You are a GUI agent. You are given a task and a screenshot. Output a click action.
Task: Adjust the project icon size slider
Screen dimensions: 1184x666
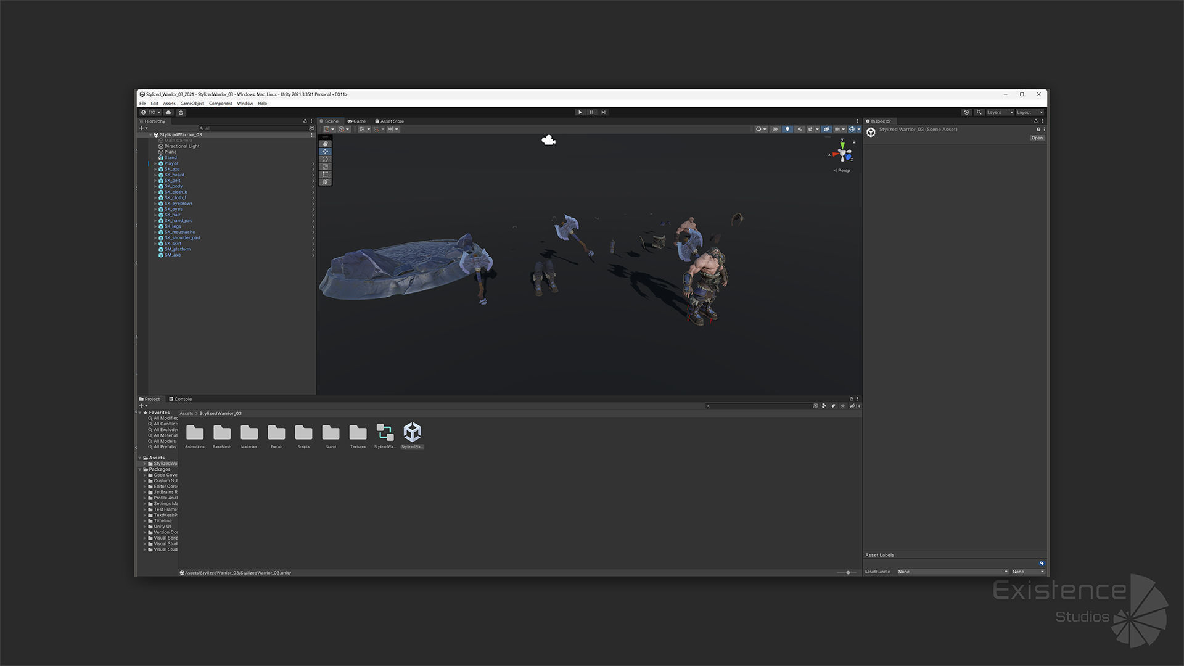848,573
